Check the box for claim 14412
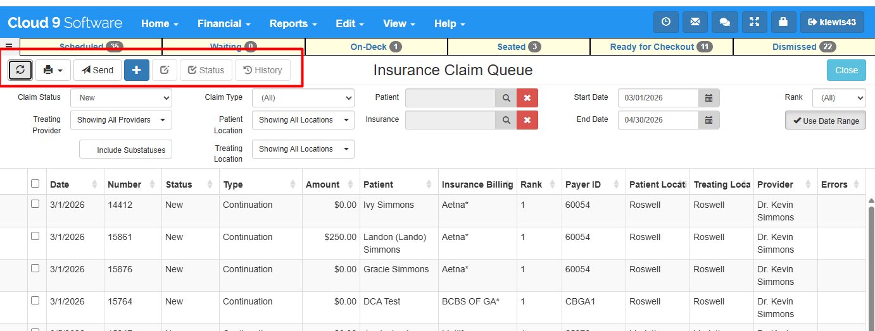 (35, 204)
